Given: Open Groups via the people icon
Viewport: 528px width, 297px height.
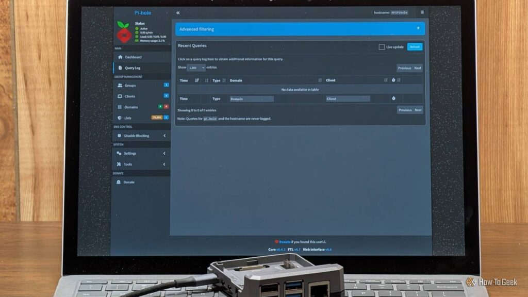Looking at the screenshot, I should [x=120, y=86].
